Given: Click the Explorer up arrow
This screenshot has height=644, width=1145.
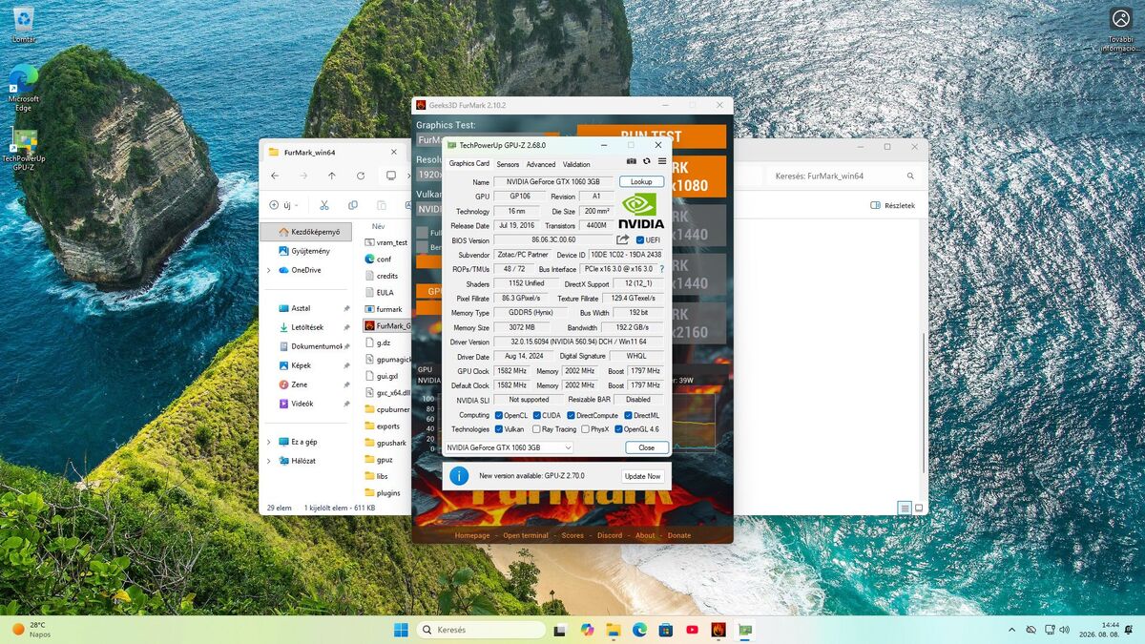Looking at the screenshot, I should point(332,176).
